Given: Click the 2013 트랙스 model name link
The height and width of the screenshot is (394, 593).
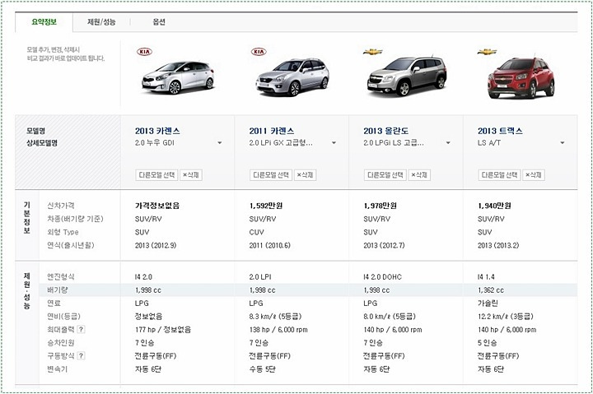Looking at the screenshot, I should (x=500, y=131).
